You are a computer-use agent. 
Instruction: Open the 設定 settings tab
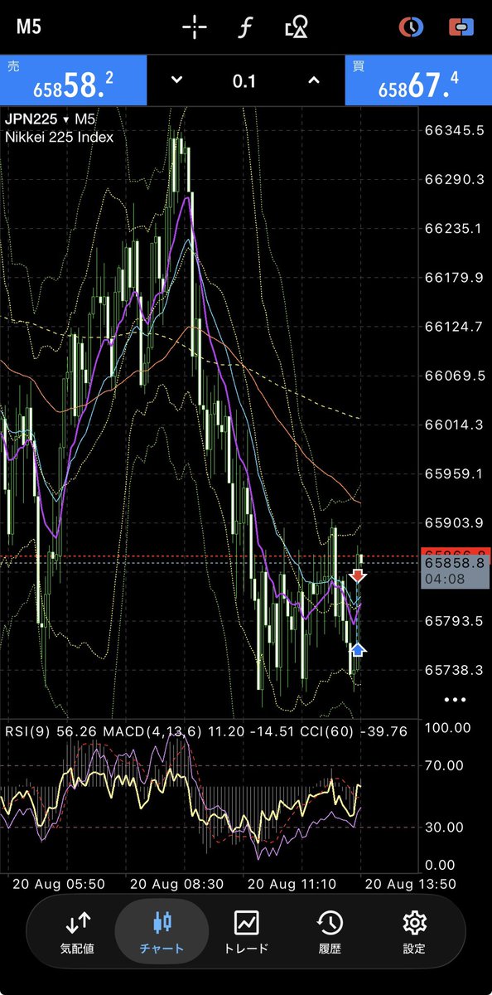(x=414, y=930)
